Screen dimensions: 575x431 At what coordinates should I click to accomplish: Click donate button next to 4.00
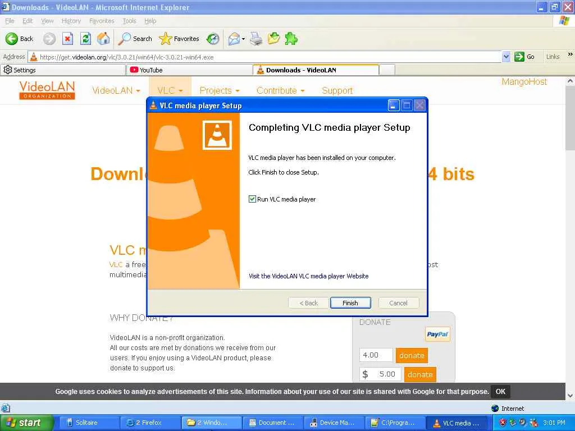[x=412, y=355]
